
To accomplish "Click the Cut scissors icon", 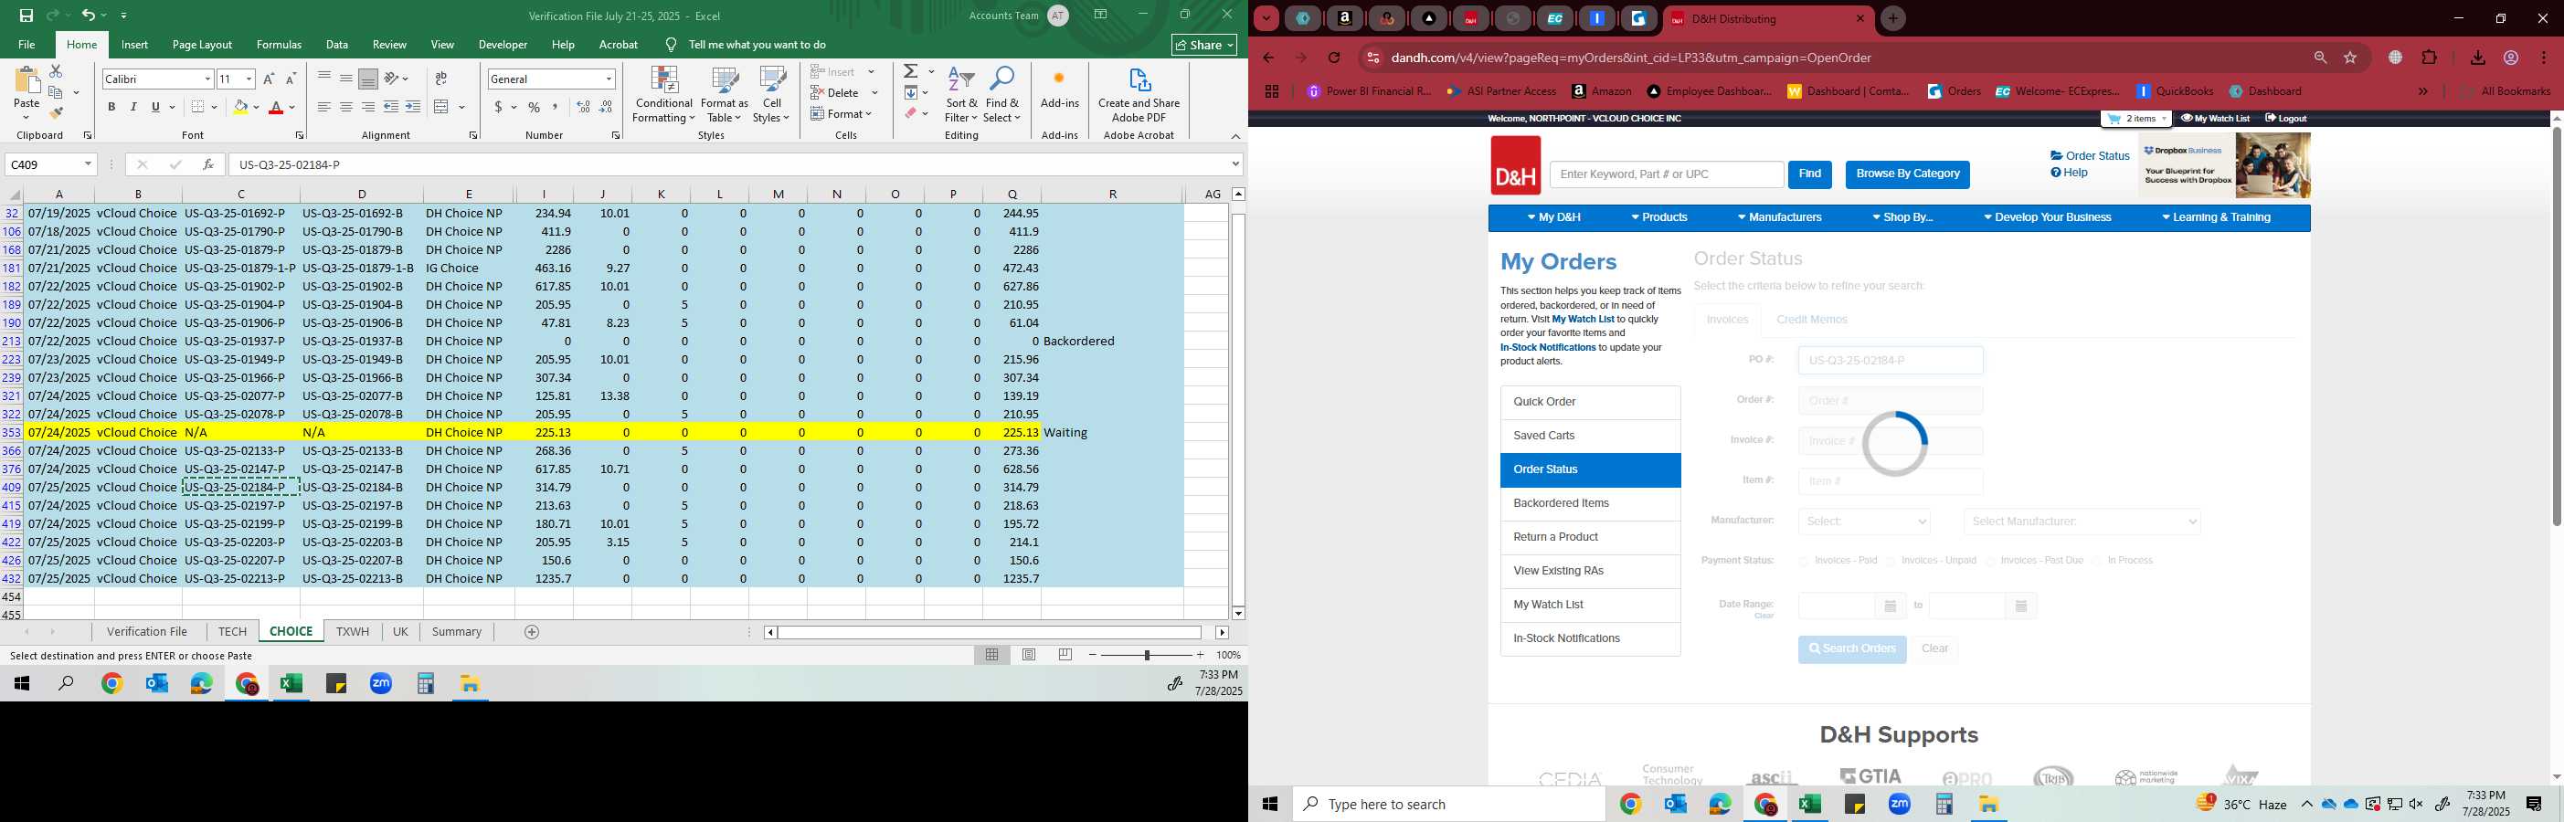I will pyautogui.click(x=56, y=71).
